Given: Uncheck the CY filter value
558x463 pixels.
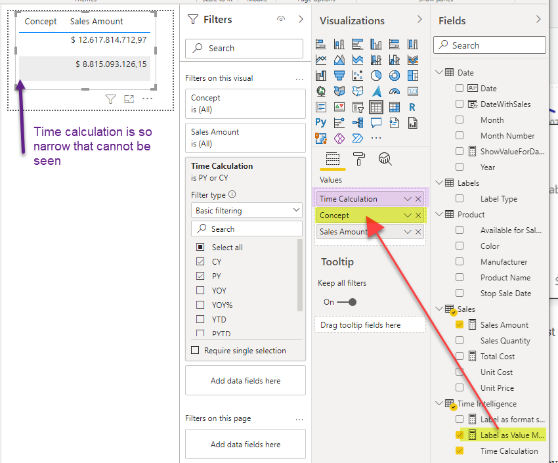Looking at the screenshot, I should (200, 261).
